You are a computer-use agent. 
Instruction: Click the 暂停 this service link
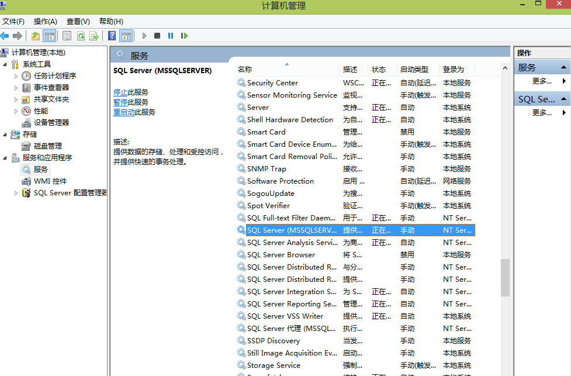point(120,102)
